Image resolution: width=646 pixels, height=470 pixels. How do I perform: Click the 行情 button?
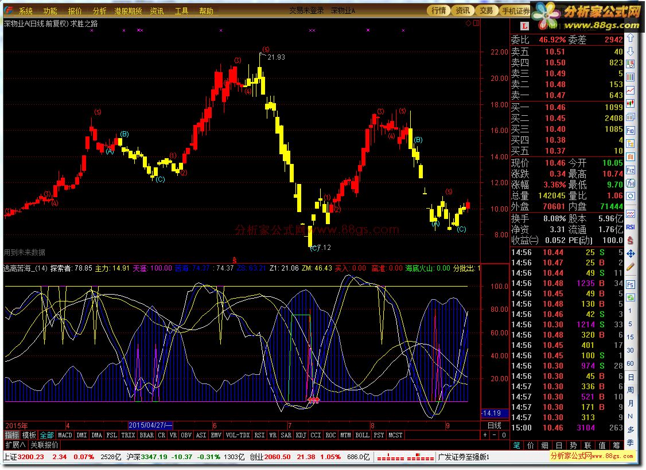(x=439, y=11)
